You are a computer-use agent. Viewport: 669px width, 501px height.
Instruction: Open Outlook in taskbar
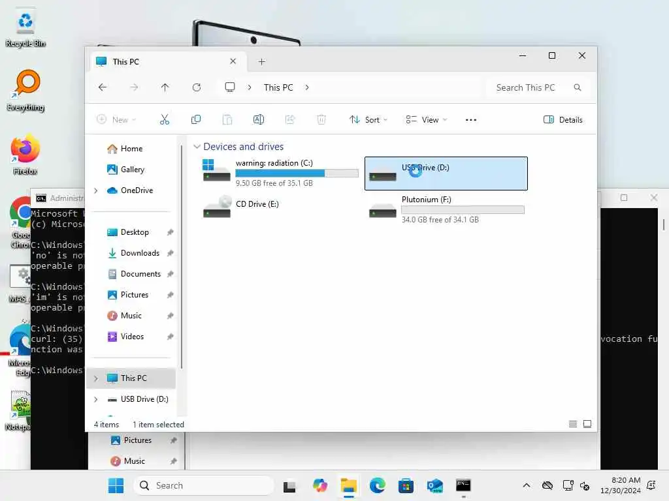coord(434,485)
